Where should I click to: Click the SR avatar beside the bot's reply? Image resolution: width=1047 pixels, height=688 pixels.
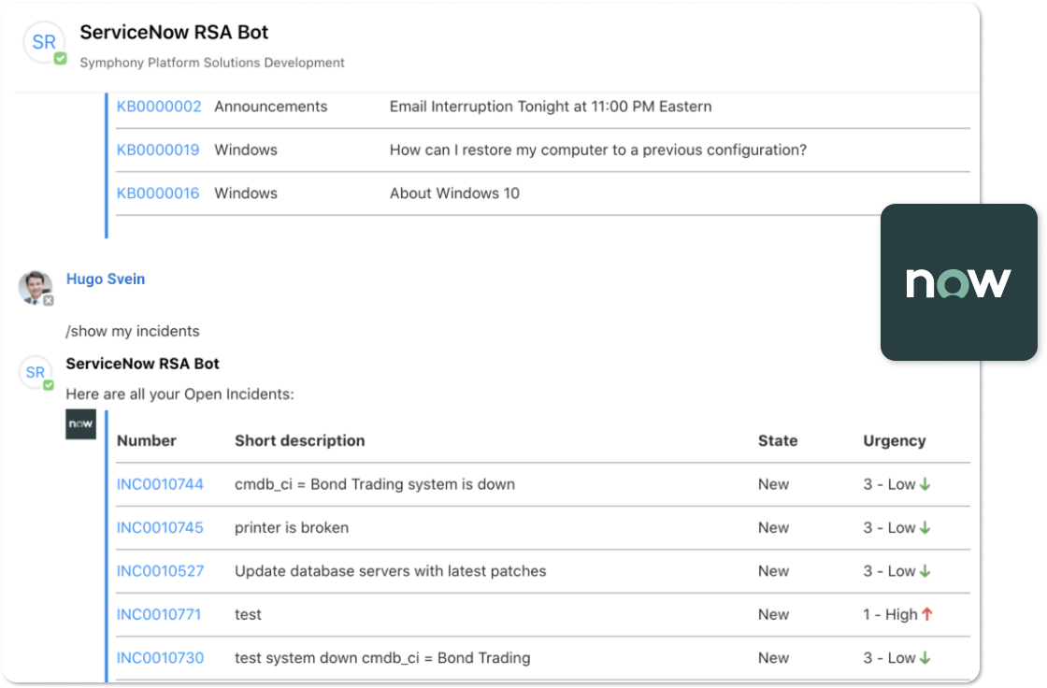36,371
